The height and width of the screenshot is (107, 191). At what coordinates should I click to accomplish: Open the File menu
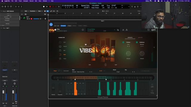tap(12, 1)
